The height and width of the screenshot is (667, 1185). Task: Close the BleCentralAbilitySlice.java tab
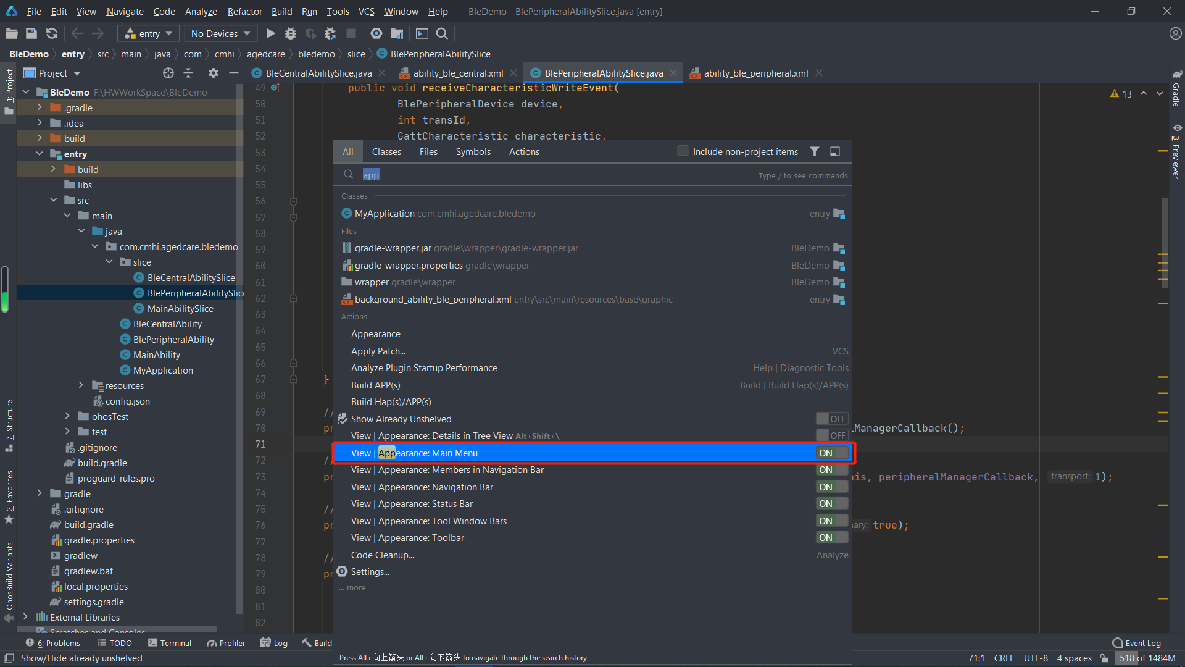pos(382,73)
